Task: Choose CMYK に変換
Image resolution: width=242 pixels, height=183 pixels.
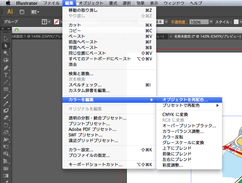Action: 189,115
